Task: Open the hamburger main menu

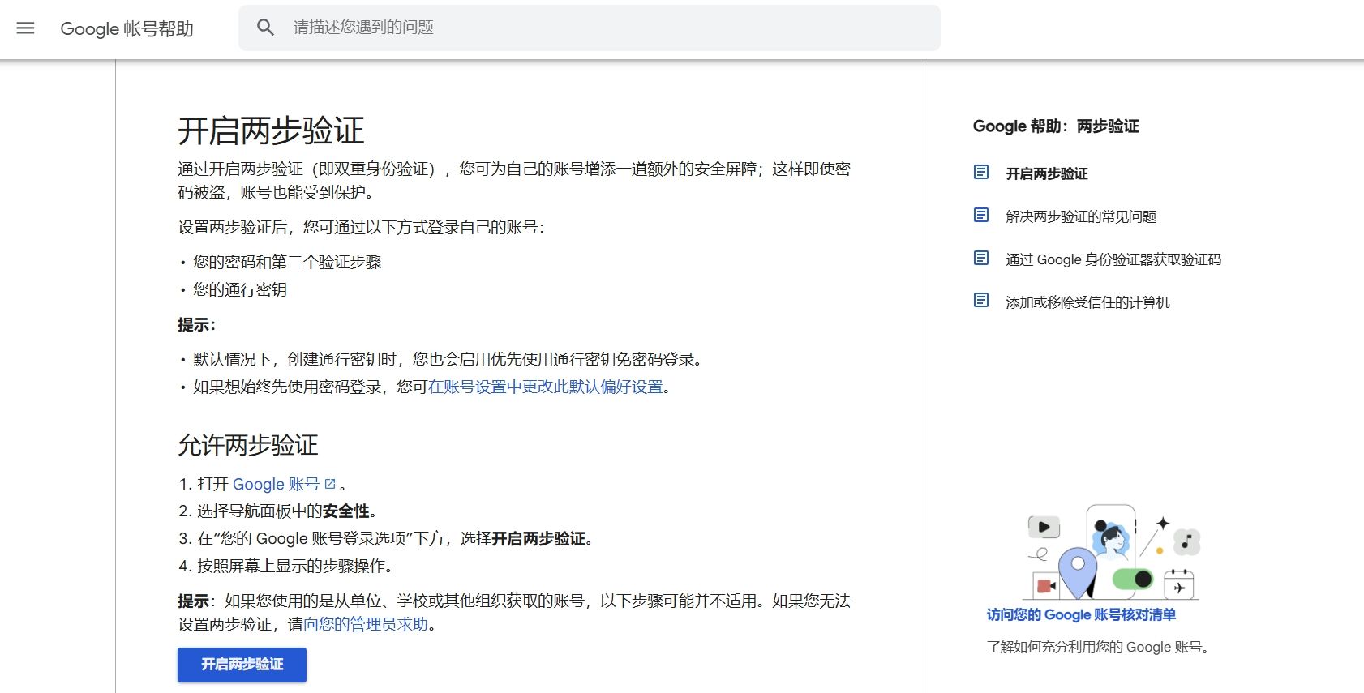Action: click(26, 28)
